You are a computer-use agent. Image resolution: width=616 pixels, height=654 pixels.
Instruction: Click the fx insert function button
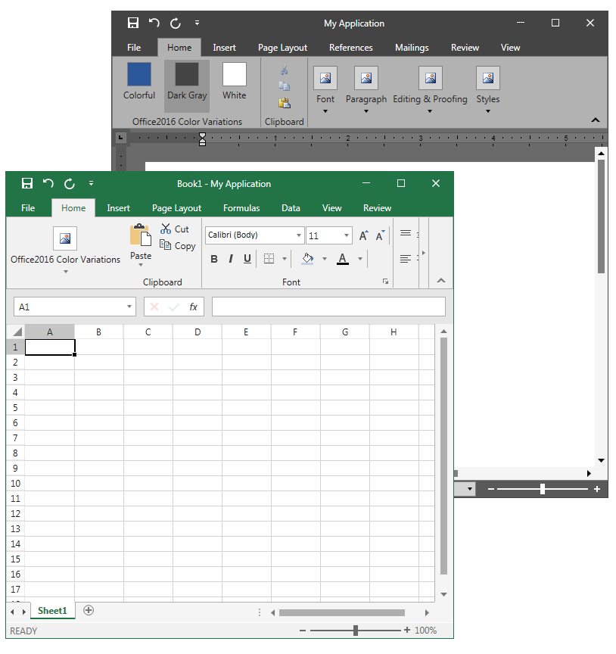tap(193, 307)
